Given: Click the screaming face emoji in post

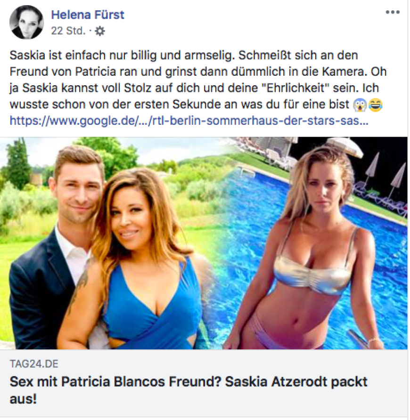Looking at the screenshot, I should (x=360, y=105).
